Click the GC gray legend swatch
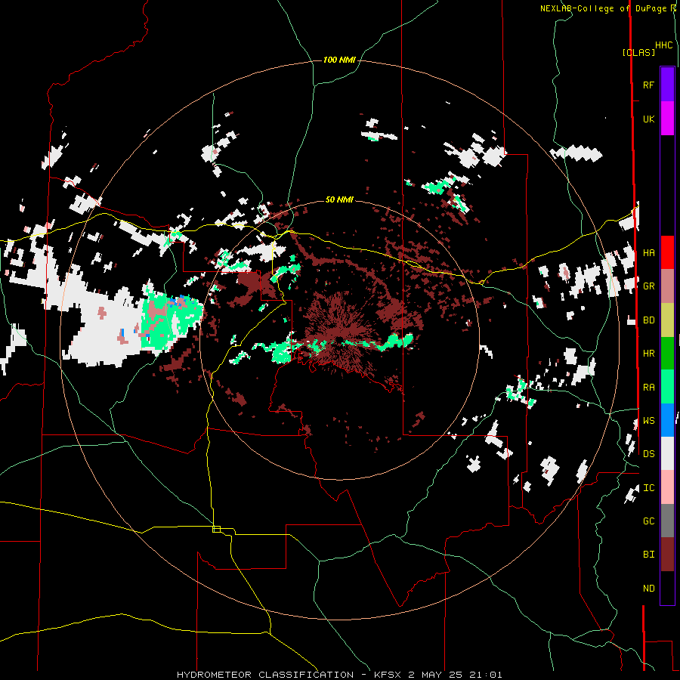Screen dimensions: 680x680 click(667, 521)
